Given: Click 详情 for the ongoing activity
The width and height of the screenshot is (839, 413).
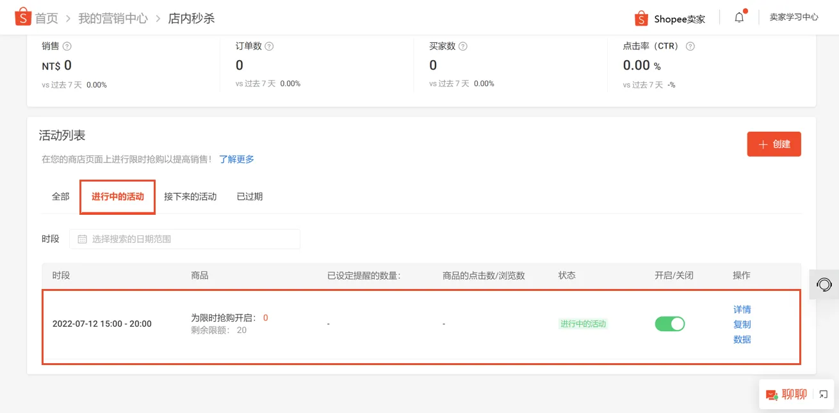Looking at the screenshot, I should pos(742,309).
